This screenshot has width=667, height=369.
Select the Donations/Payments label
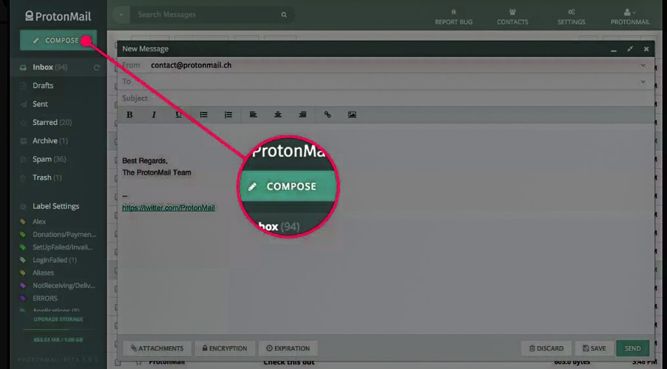[64, 234]
